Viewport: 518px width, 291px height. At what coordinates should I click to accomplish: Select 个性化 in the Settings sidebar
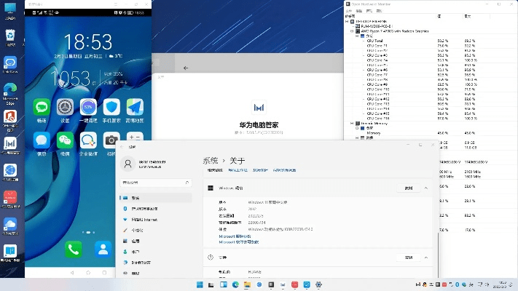click(x=138, y=229)
